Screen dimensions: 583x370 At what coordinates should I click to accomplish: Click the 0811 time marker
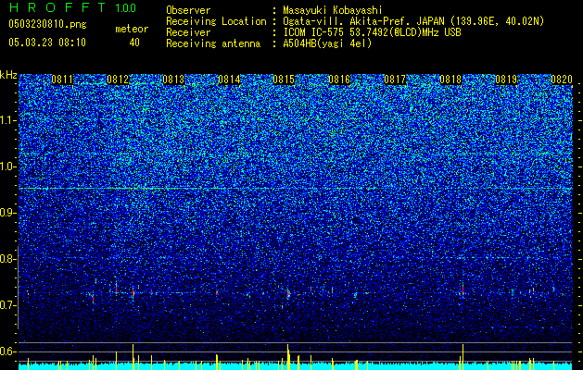coord(62,80)
